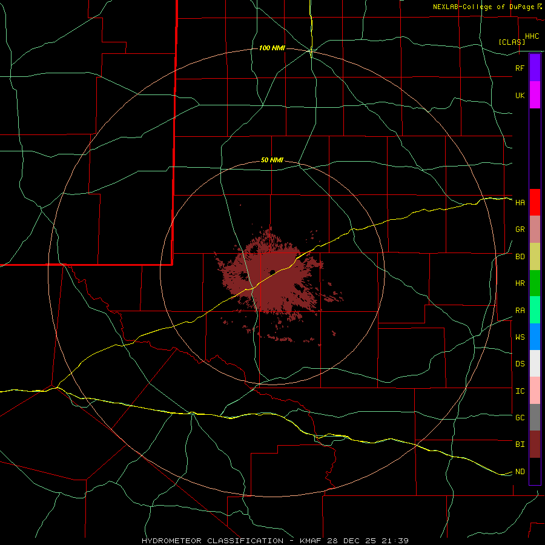Click the BD legend label

tap(520, 257)
